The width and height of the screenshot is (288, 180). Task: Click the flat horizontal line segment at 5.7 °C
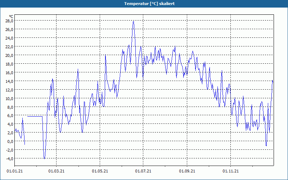point(35,116)
